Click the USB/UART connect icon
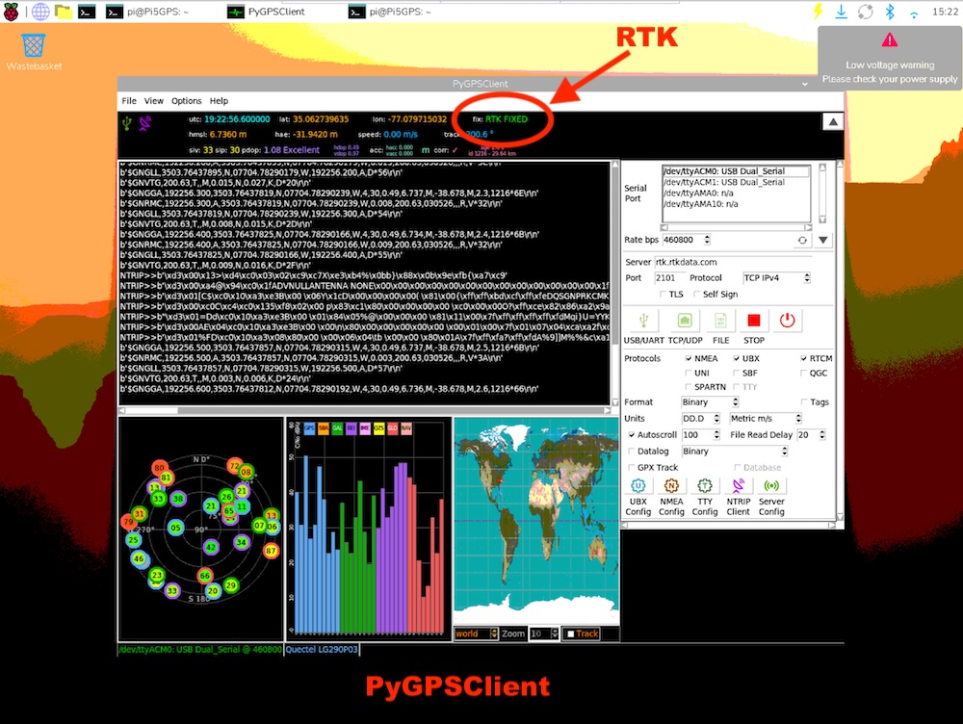 [643, 321]
